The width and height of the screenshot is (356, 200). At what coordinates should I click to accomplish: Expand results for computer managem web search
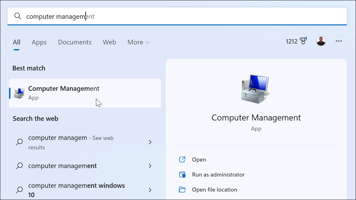coord(150,142)
